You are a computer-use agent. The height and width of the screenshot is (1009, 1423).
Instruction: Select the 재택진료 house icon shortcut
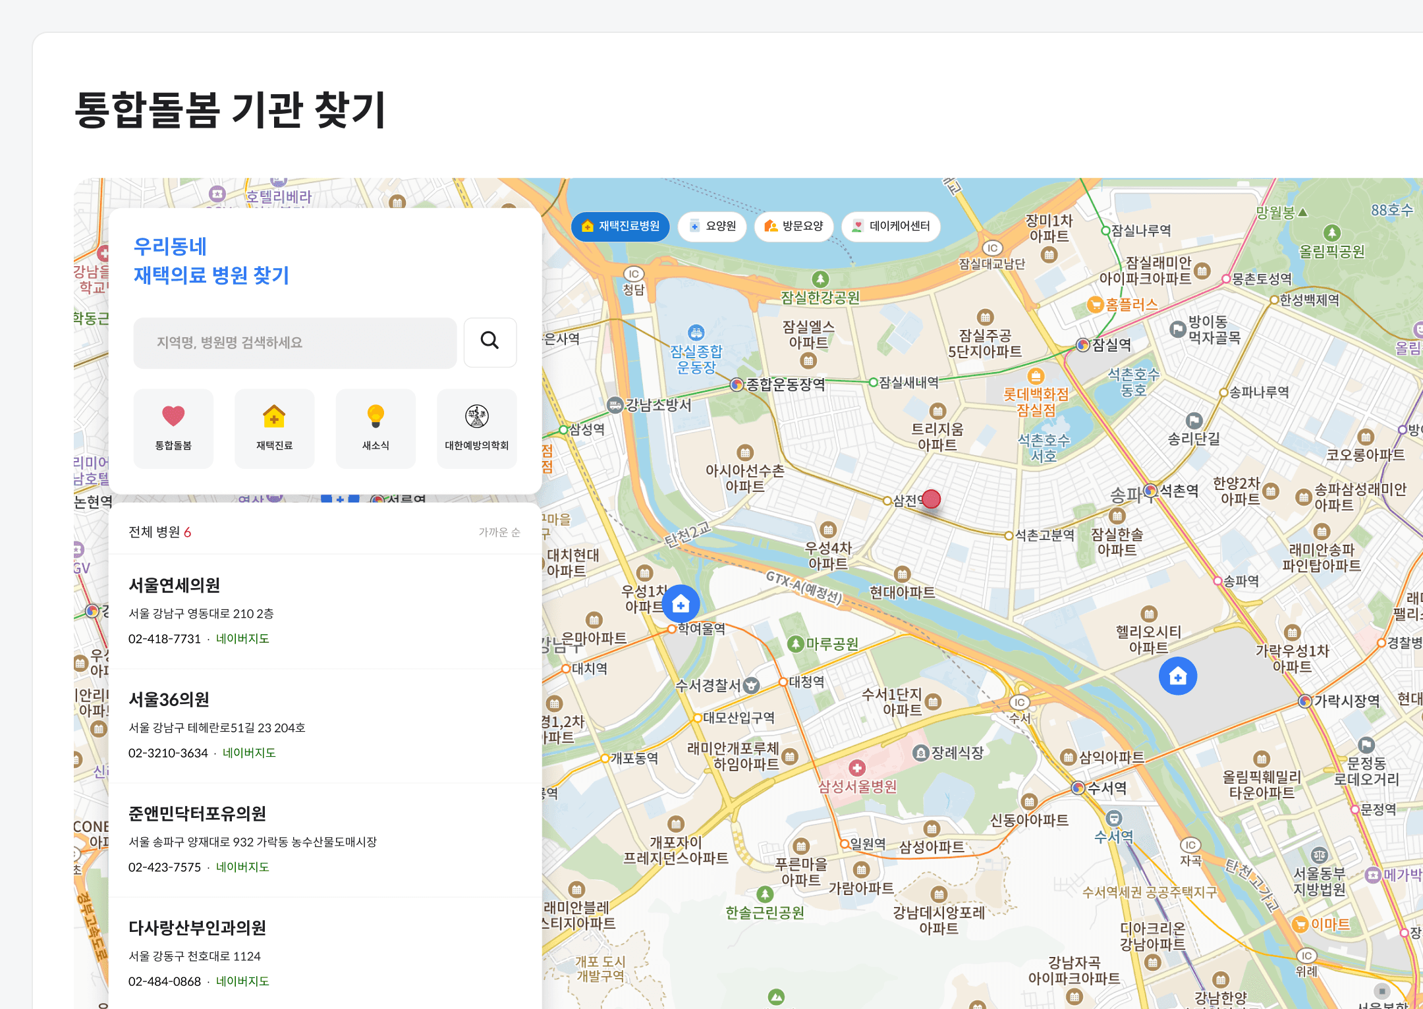pyautogui.click(x=274, y=428)
